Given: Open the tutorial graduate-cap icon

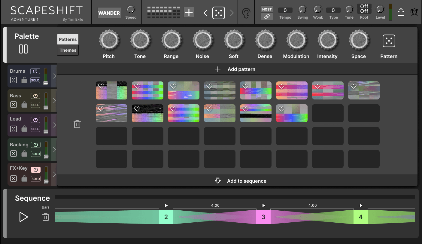Looking at the screenshot, I should click(x=414, y=12).
